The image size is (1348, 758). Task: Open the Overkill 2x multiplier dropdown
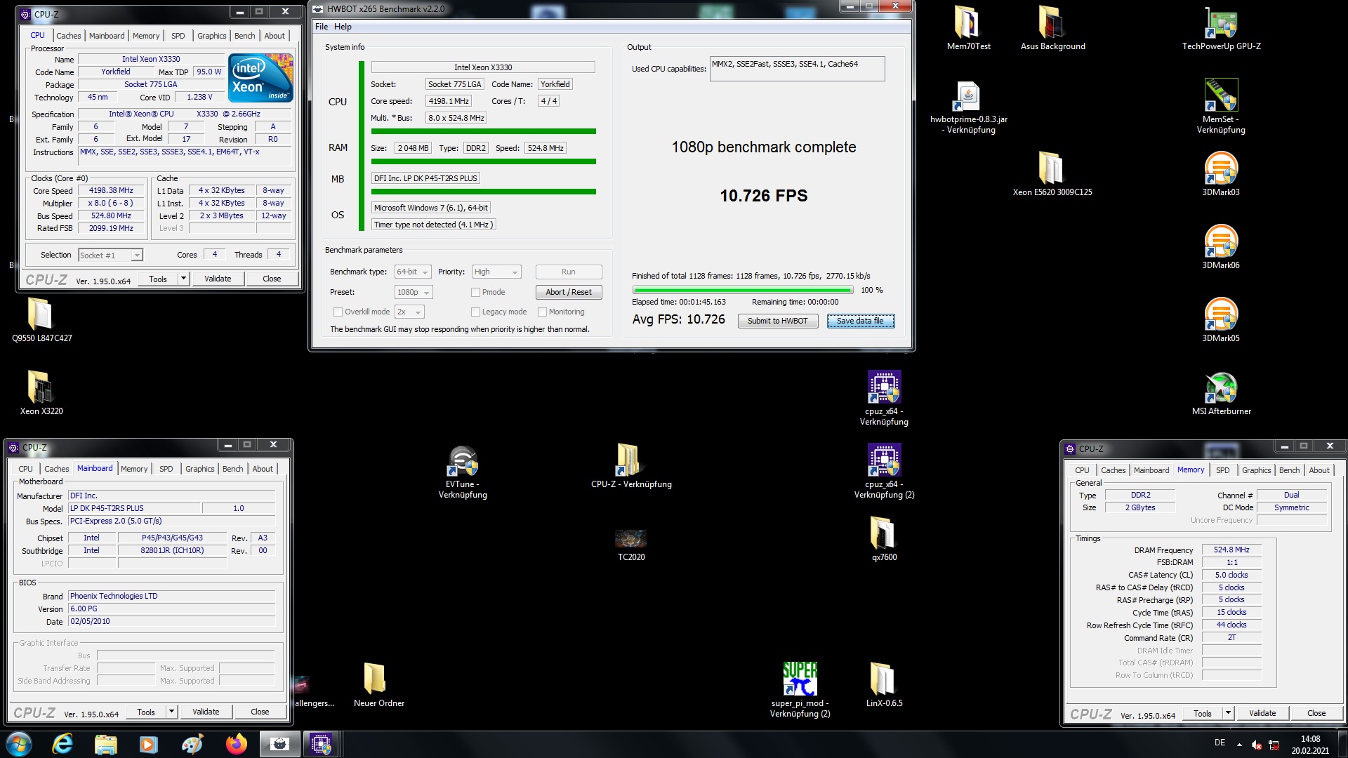[x=409, y=312]
